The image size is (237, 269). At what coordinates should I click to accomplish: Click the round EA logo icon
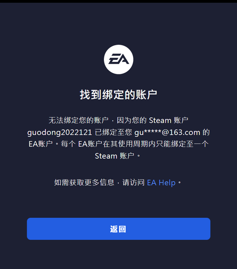click(x=118, y=60)
